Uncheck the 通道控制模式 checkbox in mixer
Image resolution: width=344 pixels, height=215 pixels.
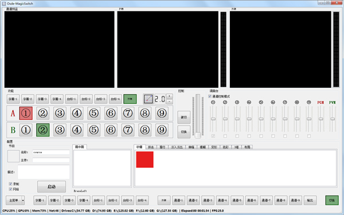(210, 96)
